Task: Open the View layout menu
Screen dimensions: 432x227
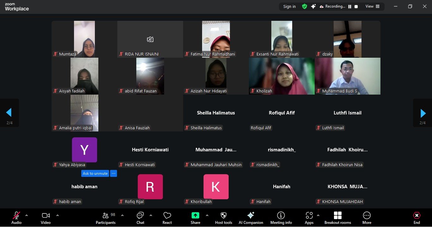Action: 373,6
